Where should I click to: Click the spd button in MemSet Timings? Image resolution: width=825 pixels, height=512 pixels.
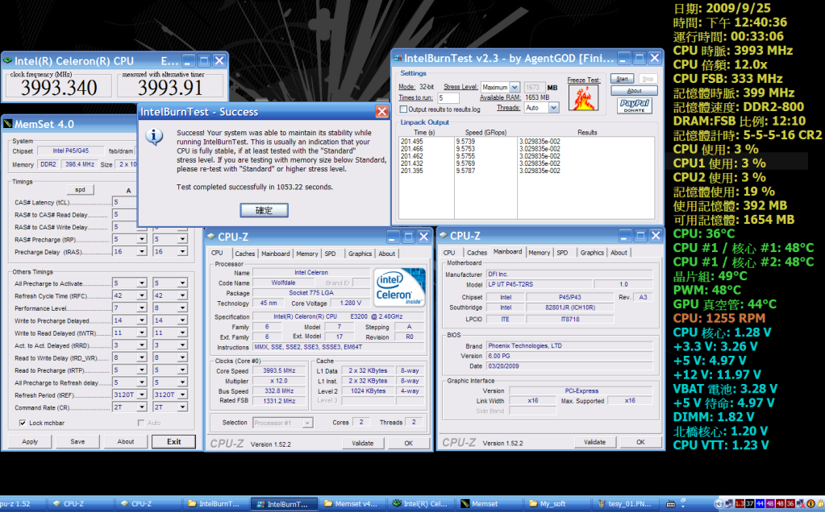point(80,190)
